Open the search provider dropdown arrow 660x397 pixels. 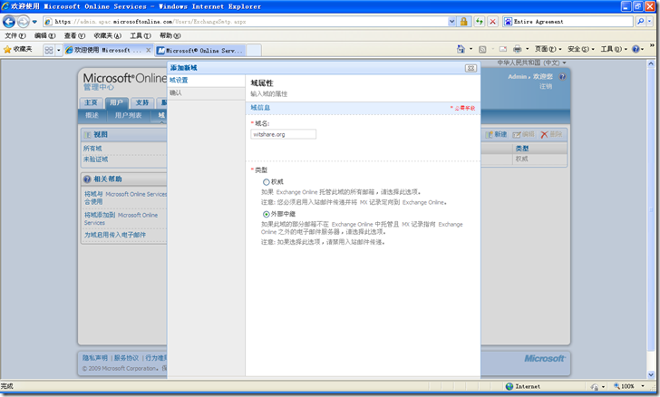(x=649, y=22)
